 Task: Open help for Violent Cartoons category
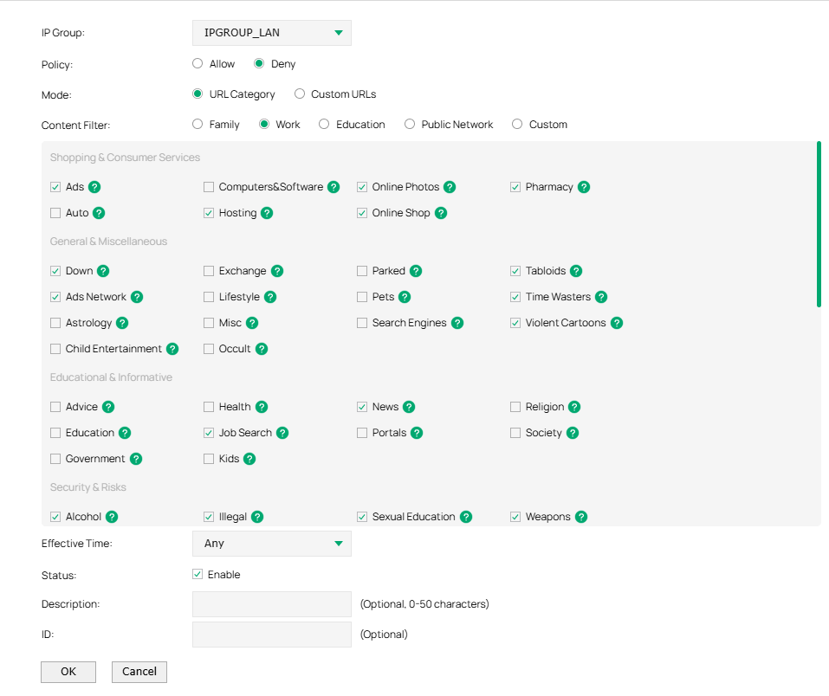(x=615, y=322)
